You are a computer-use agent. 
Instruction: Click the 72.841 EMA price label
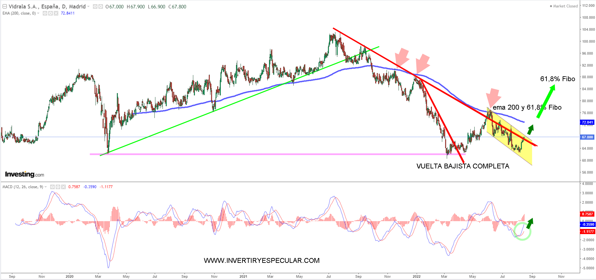pyautogui.click(x=587, y=122)
